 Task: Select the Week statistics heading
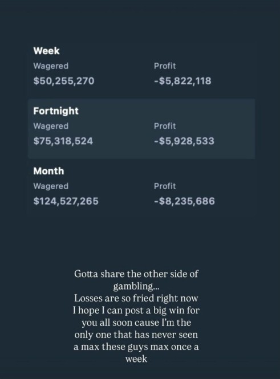pos(46,51)
